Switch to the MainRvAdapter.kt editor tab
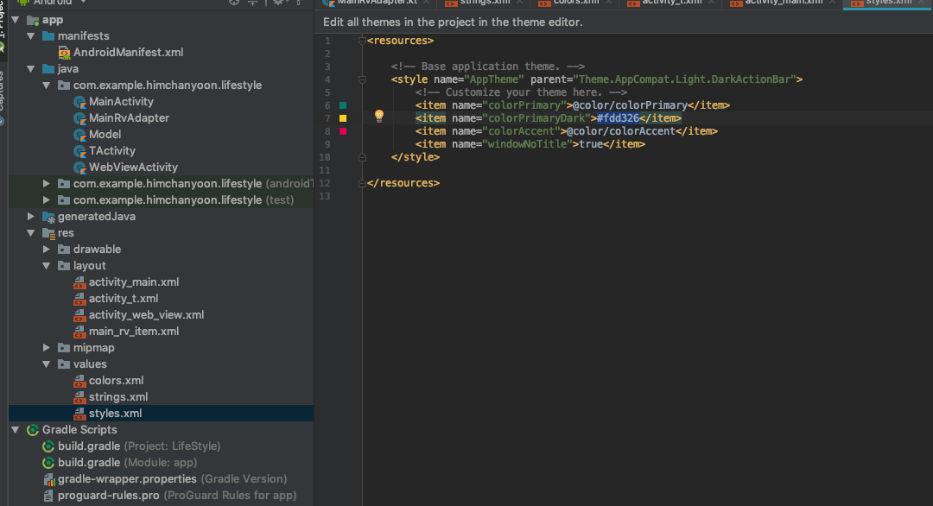933x506 pixels. (378, 3)
